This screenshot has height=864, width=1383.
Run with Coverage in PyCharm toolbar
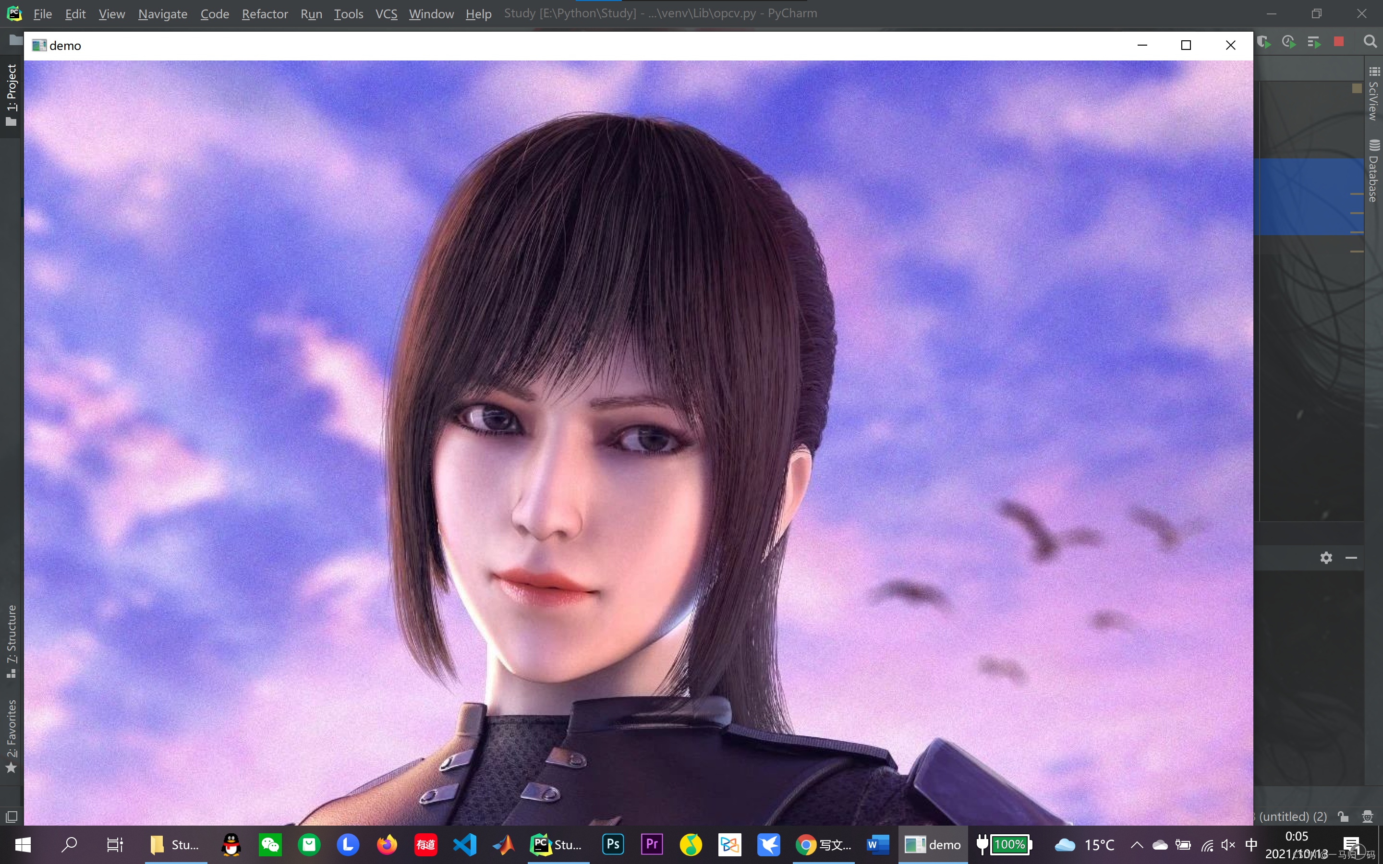pyautogui.click(x=1263, y=42)
